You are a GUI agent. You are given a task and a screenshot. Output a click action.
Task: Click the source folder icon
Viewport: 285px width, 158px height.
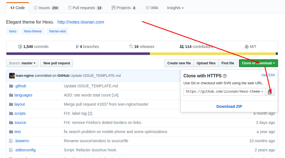pos(11,123)
